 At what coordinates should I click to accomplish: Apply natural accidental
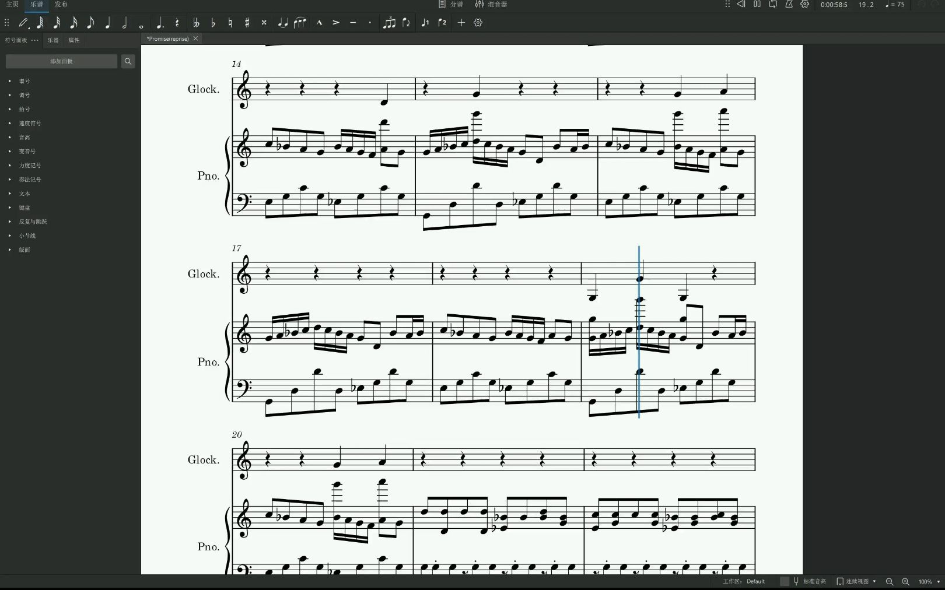coord(230,23)
